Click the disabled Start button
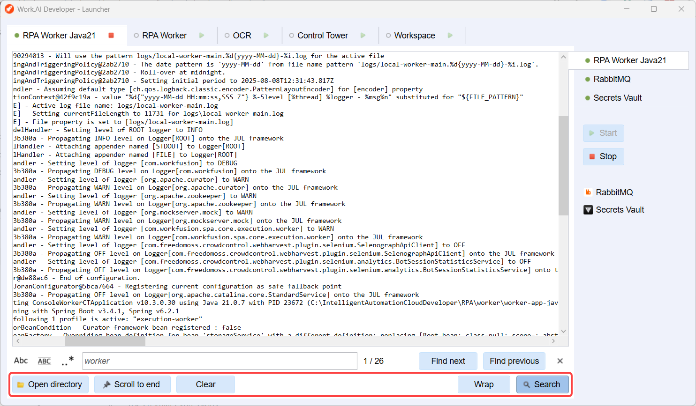This screenshot has height=406, width=696. click(x=604, y=133)
